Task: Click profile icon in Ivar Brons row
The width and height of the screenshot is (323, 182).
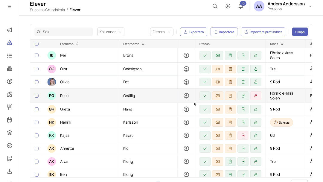Action: (x=186, y=55)
